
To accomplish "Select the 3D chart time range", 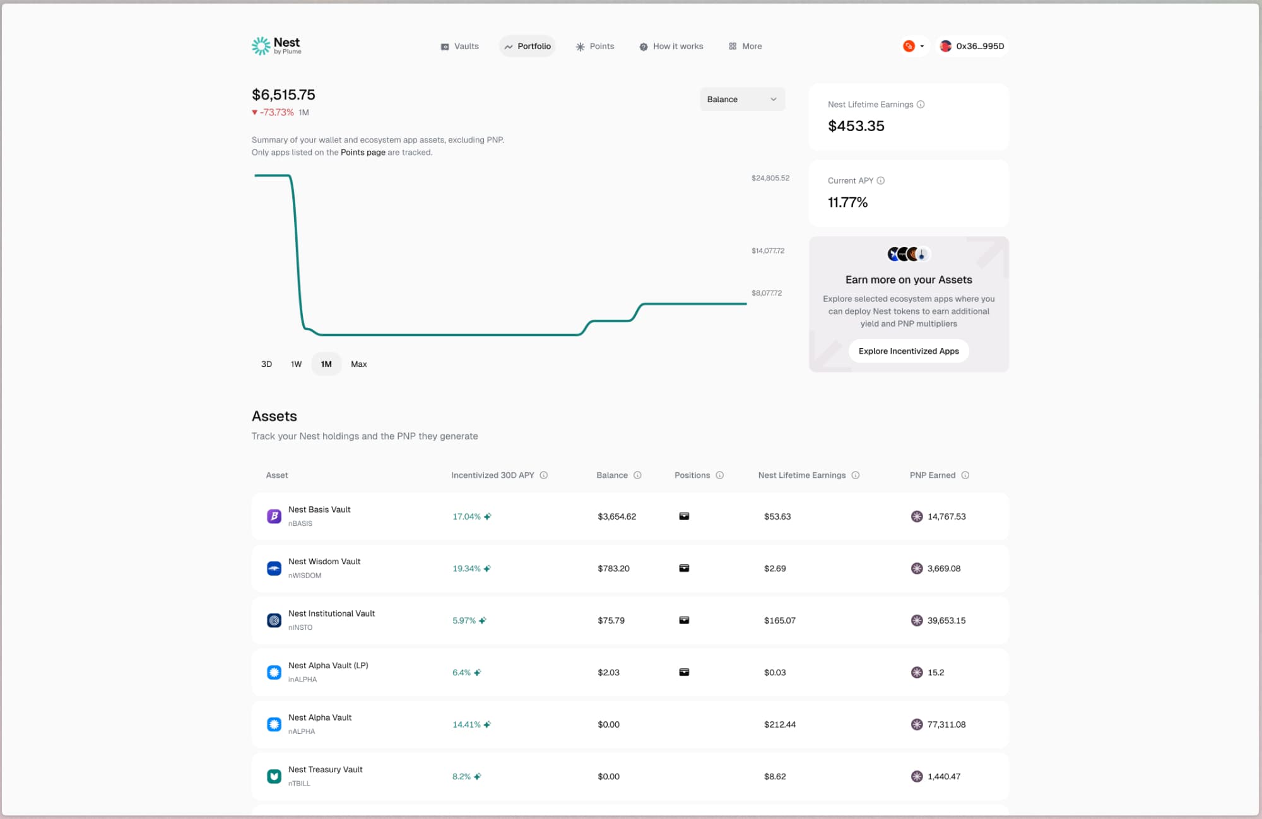I will 266,364.
